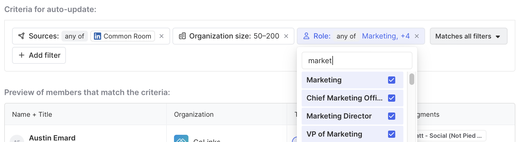The width and height of the screenshot is (522, 142).
Task: Select the Marketing Director option row
Action: click(339, 116)
